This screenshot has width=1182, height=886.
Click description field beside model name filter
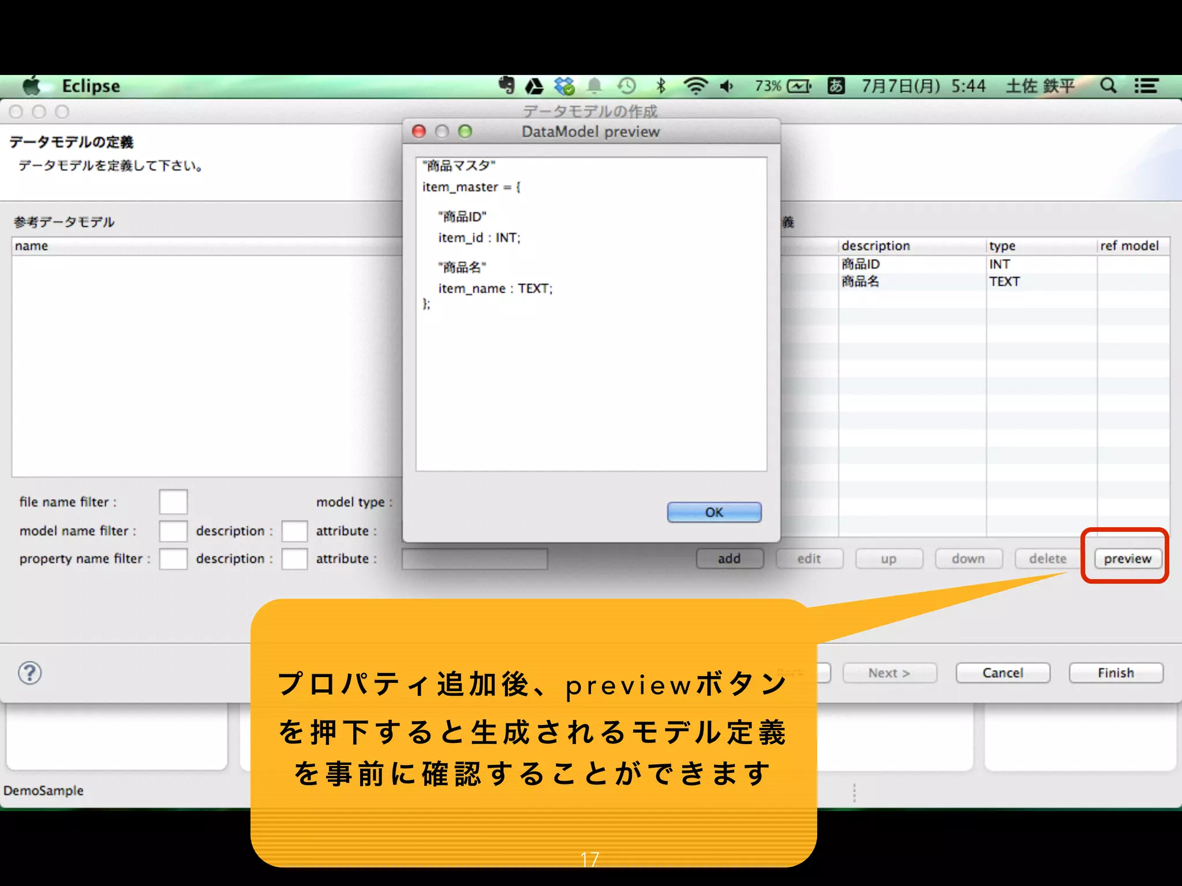294,531
